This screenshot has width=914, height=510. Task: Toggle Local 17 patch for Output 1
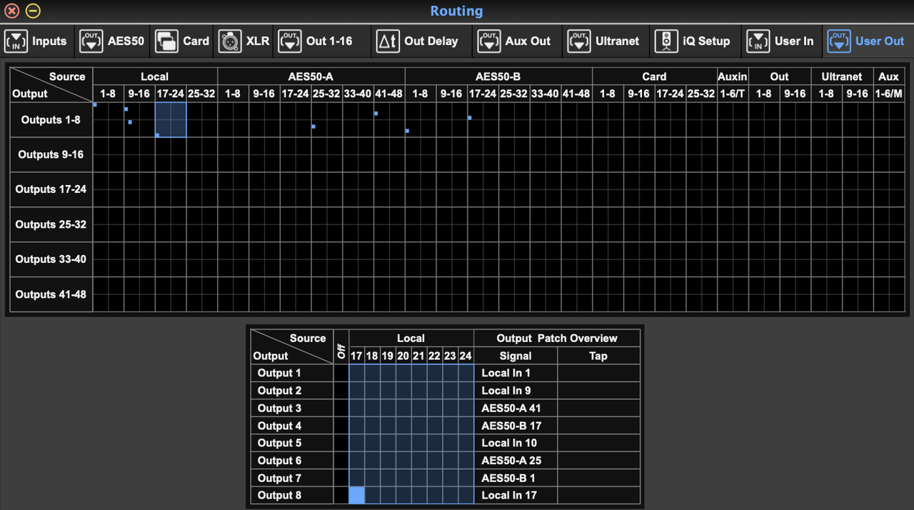coord(356,373)
